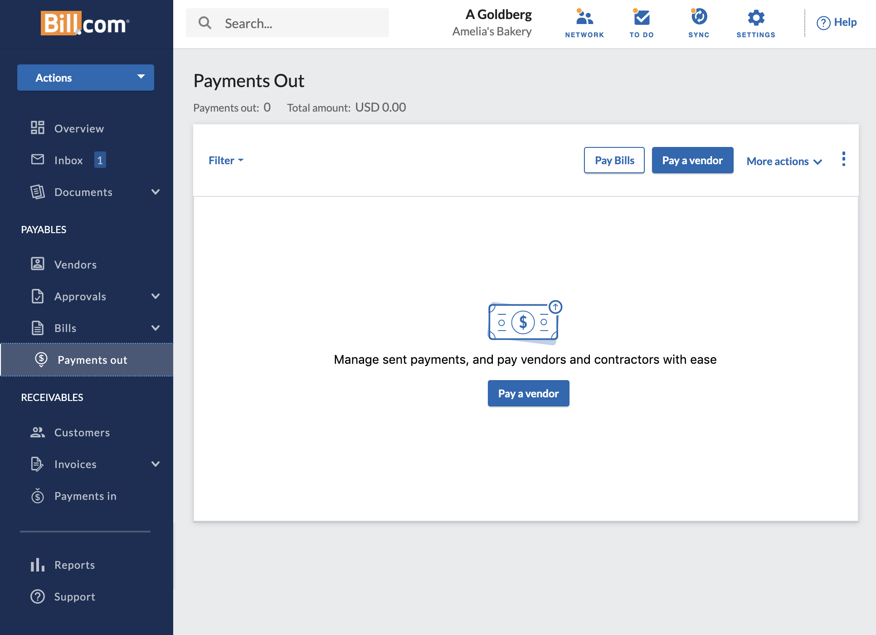Click the Inbox unread count badge
876x635 pixels.
point(100,160)
